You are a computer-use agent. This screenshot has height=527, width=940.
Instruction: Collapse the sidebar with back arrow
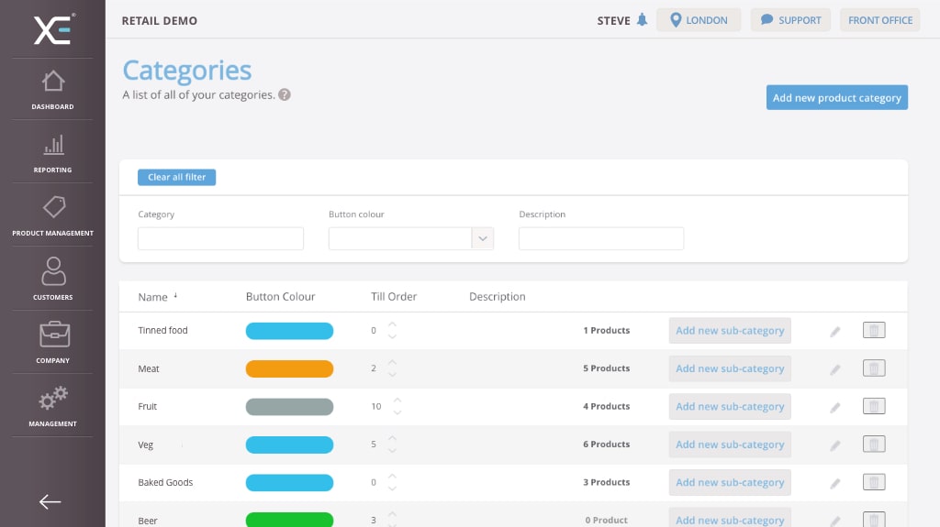click(50, 501)
